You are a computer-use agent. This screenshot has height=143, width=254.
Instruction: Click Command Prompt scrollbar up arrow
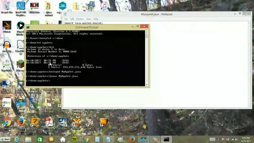(146, 32)
